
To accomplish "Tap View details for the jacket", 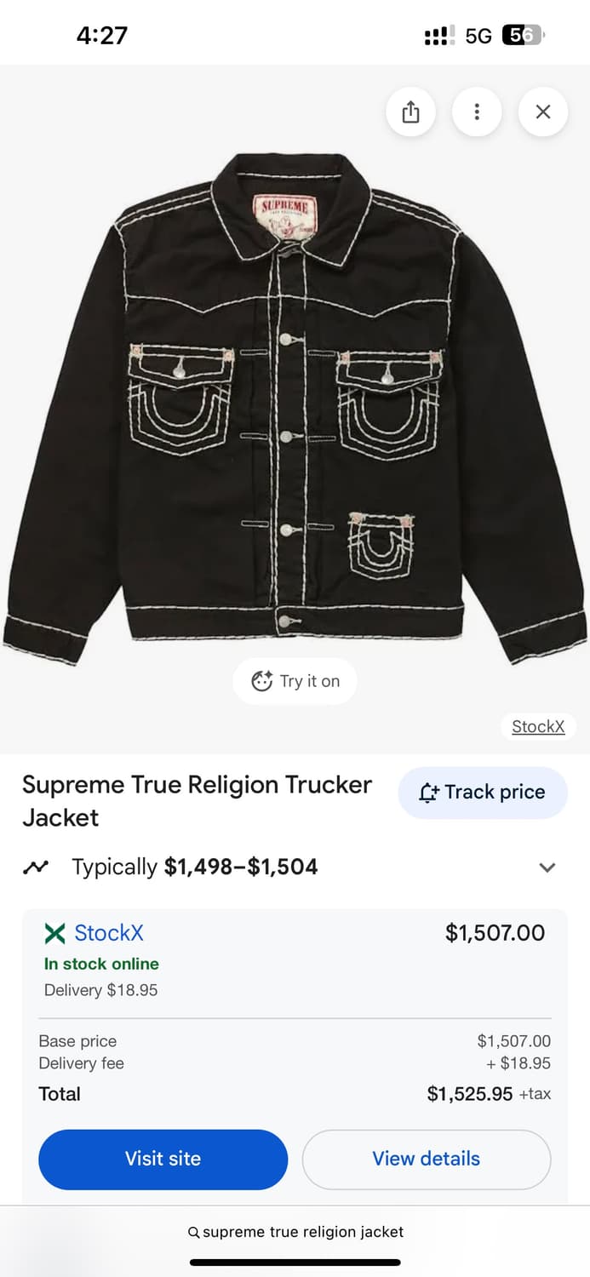I will (x=426, y=1159).
